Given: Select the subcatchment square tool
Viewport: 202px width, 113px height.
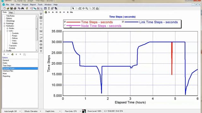Looking at the screenshot, I should point(41,18).
